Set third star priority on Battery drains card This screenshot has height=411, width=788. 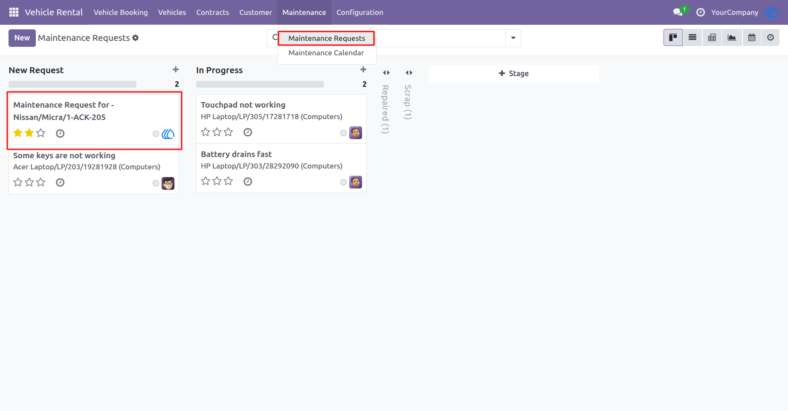click(229, 181)
